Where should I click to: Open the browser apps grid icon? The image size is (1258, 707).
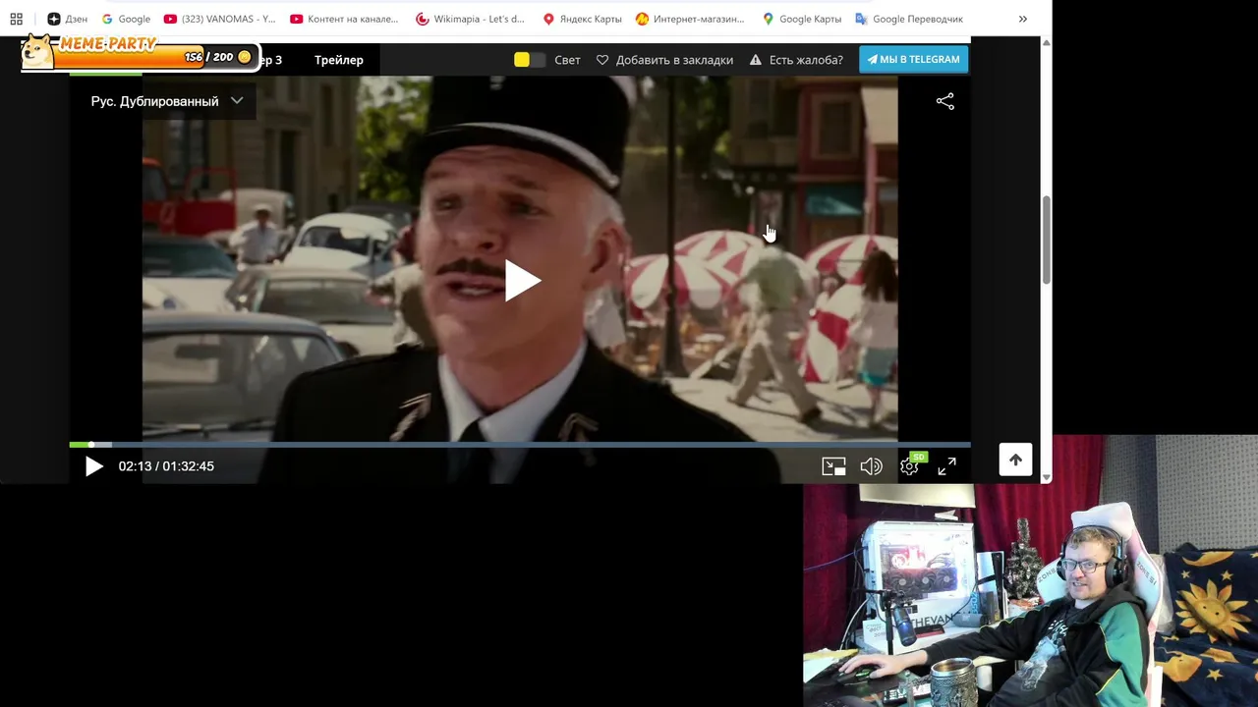click(x=16, y=19)
